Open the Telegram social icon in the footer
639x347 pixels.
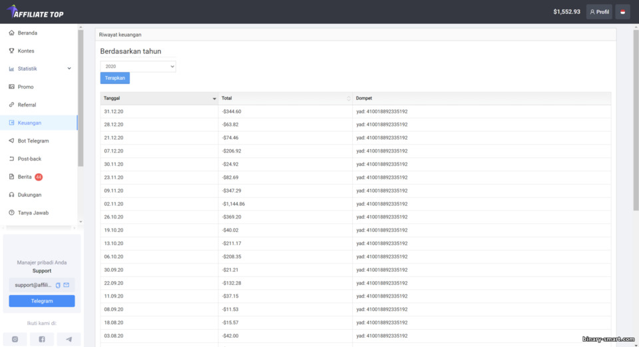tap(69, 339)
